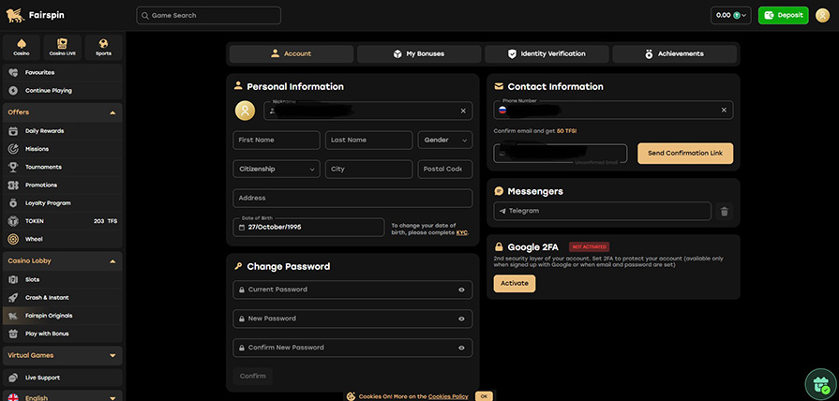This screenshot has height=401, width=839.
Task: Click the Send Confirmation Link button
Action: click(x=684, y=153)
